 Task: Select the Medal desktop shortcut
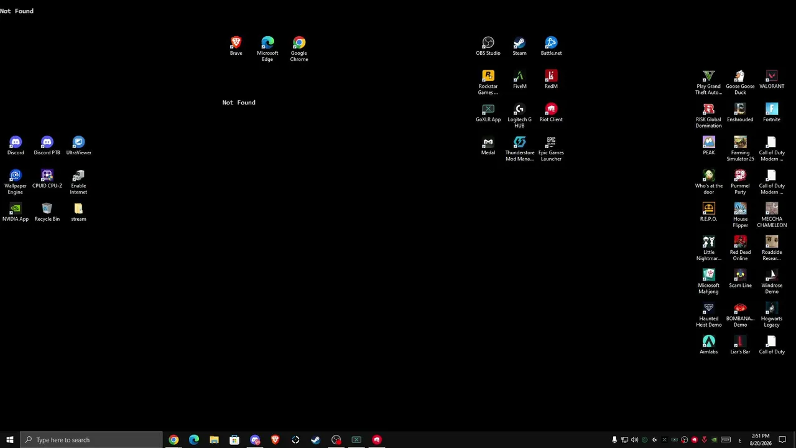[488, 146]
